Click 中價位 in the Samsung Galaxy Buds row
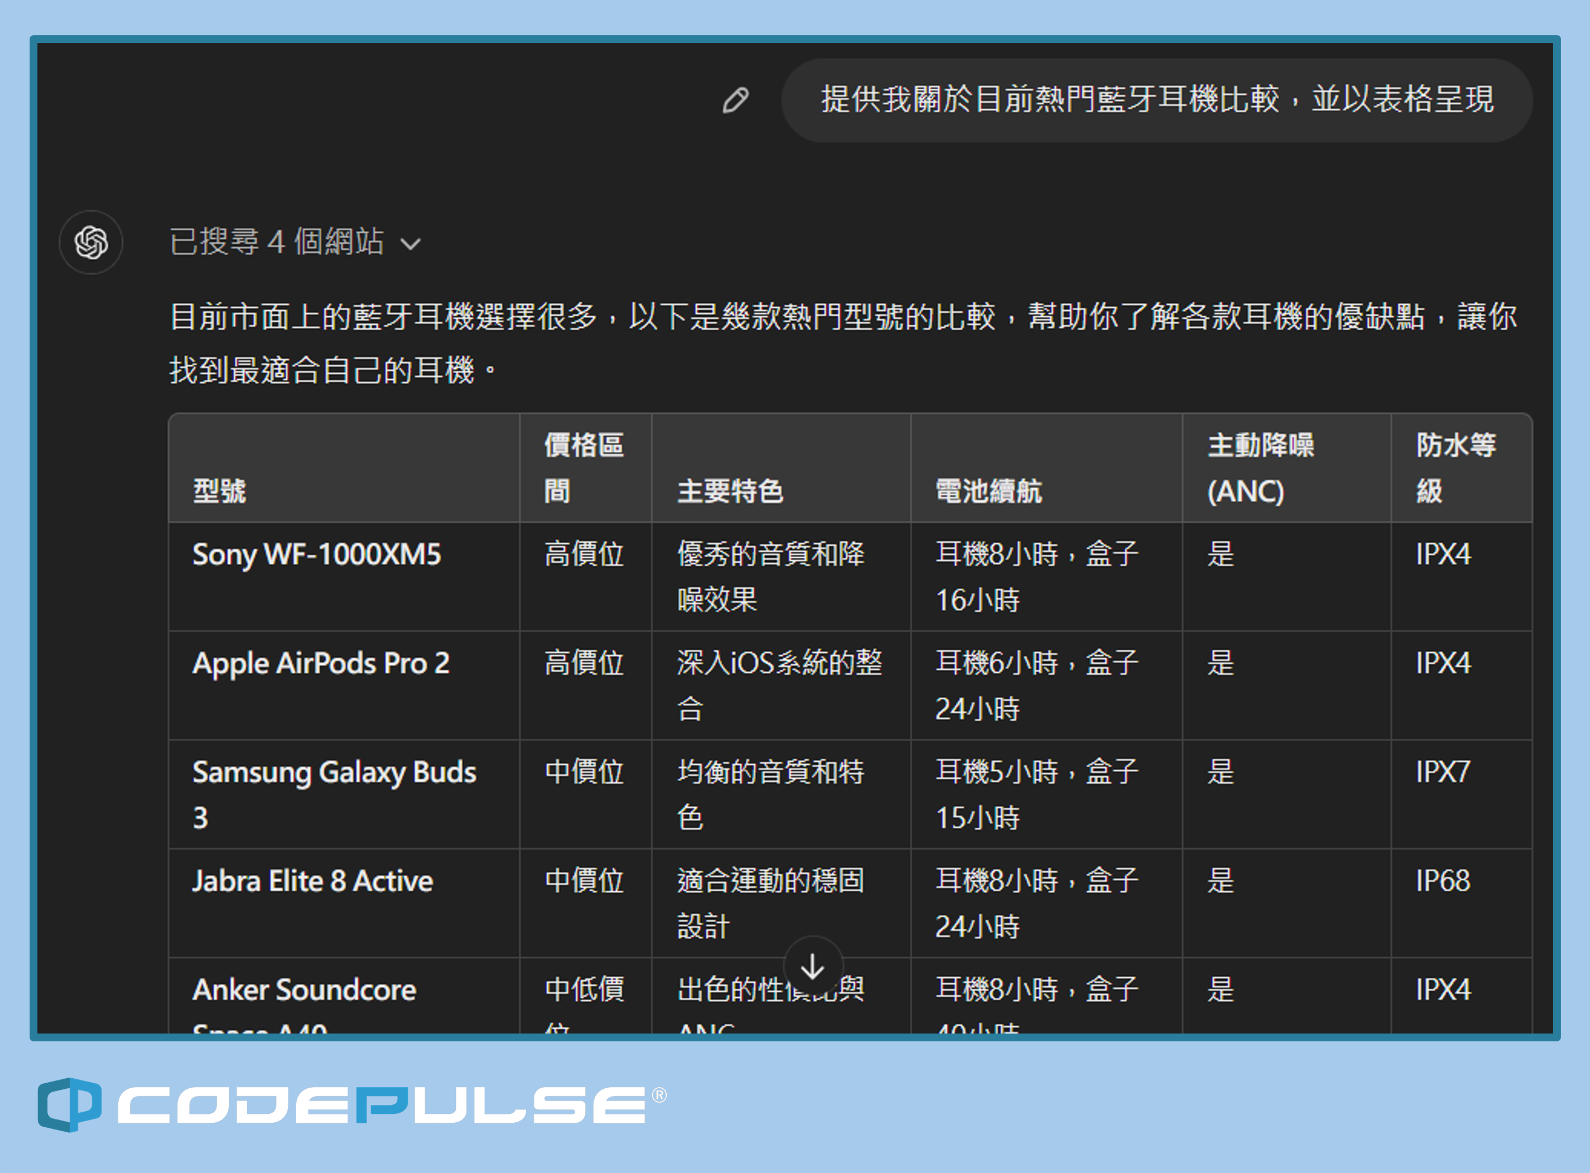 584,772
